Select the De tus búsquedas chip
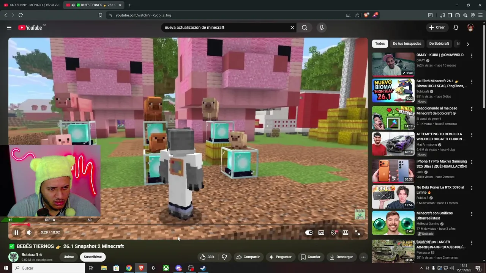 [407, 44]
